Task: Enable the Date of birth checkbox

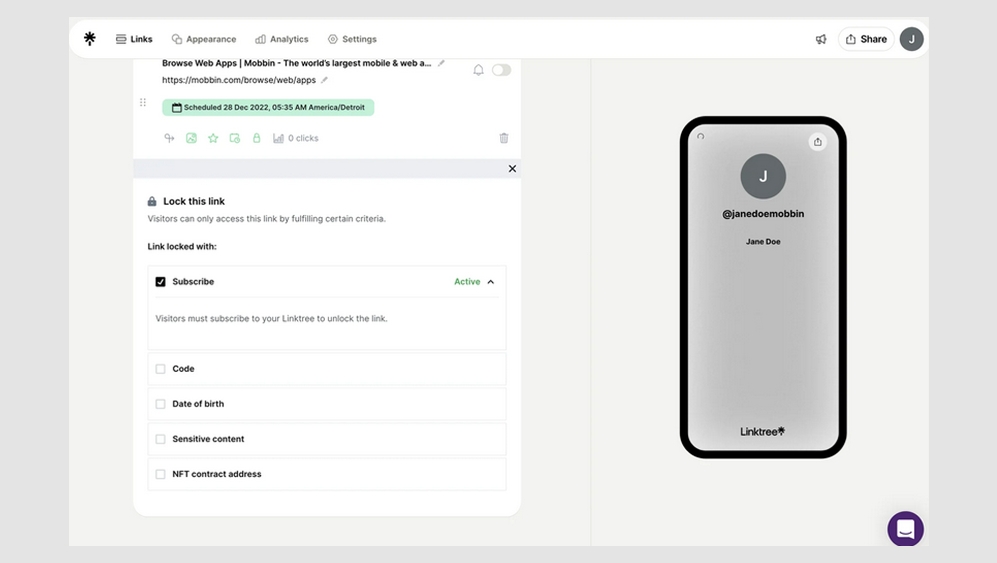Action: [x=160, y=404]
